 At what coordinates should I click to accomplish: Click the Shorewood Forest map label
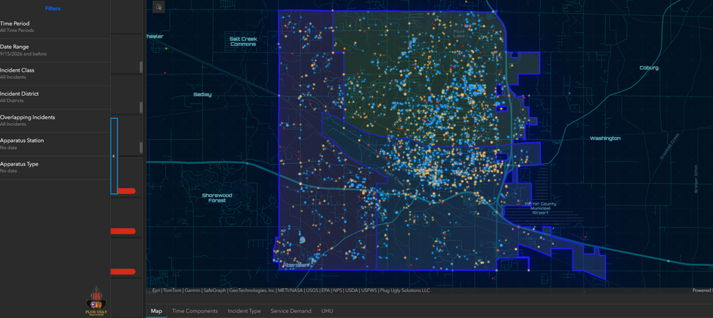coord(217,198)
